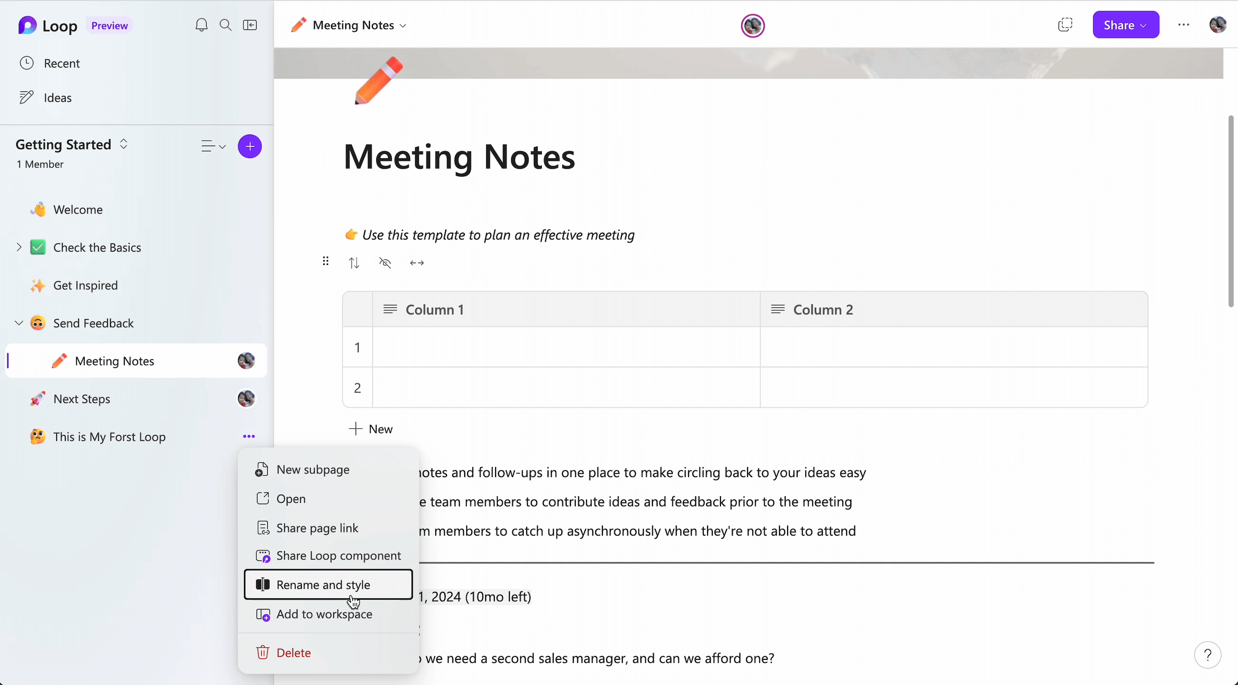This screenshot has width=1238, height=685.
Task: Choose Share Loop component from the menu
Action: tap(339, 556)
